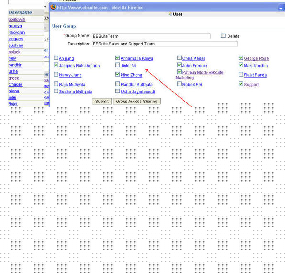The width and height of the screenshot is (285, 273).
Task: Click the User icon beside User heading
Action: click(171, 14)
